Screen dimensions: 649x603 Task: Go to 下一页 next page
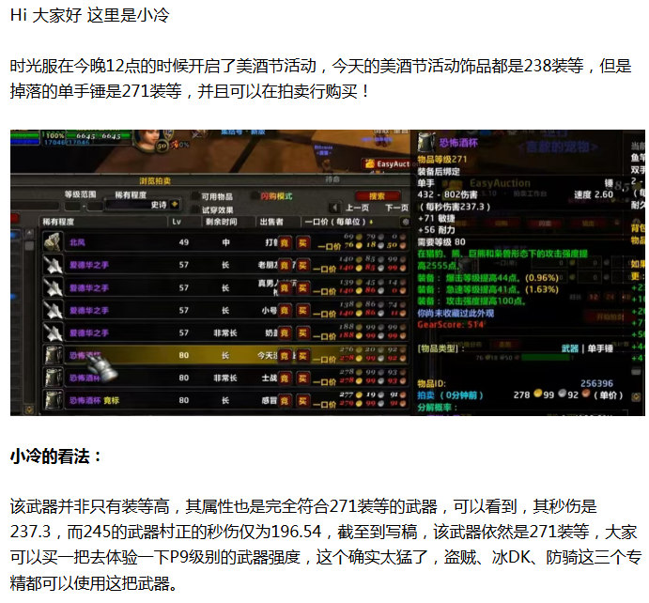click(396, 208)
